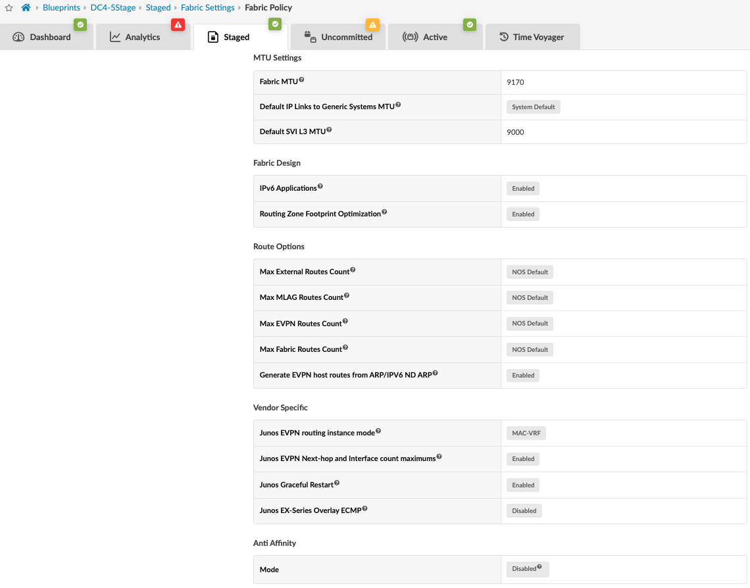750x588 pixels.
Task: Click help icon for Junos Graceful Restart
Action: [x=337, y=483]
